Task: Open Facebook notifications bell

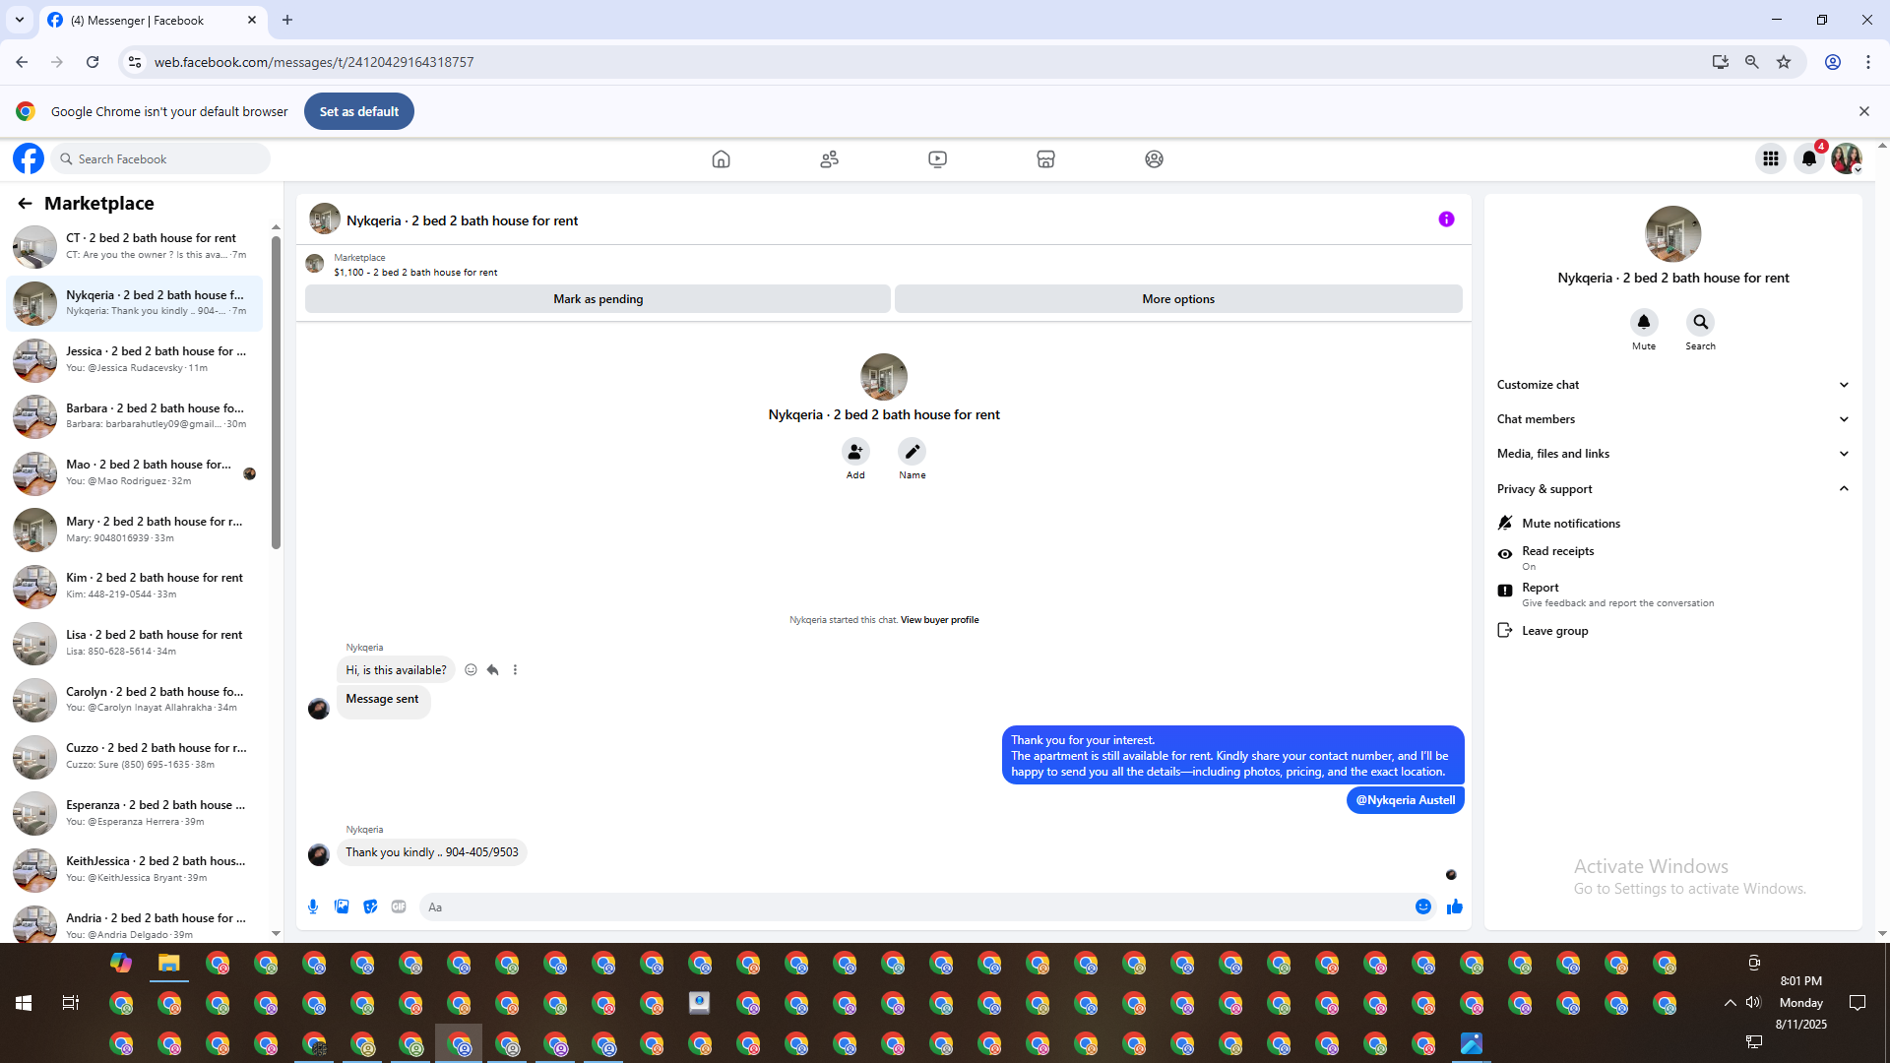Action: (x=1808, y=158)
